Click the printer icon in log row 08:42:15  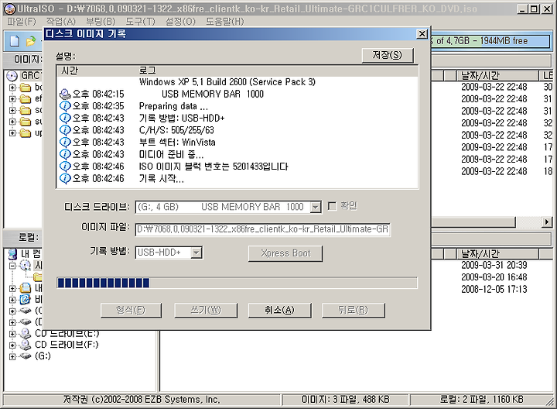pos(65,95)
